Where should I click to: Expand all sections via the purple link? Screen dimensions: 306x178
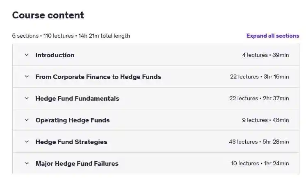coord(273,36)
